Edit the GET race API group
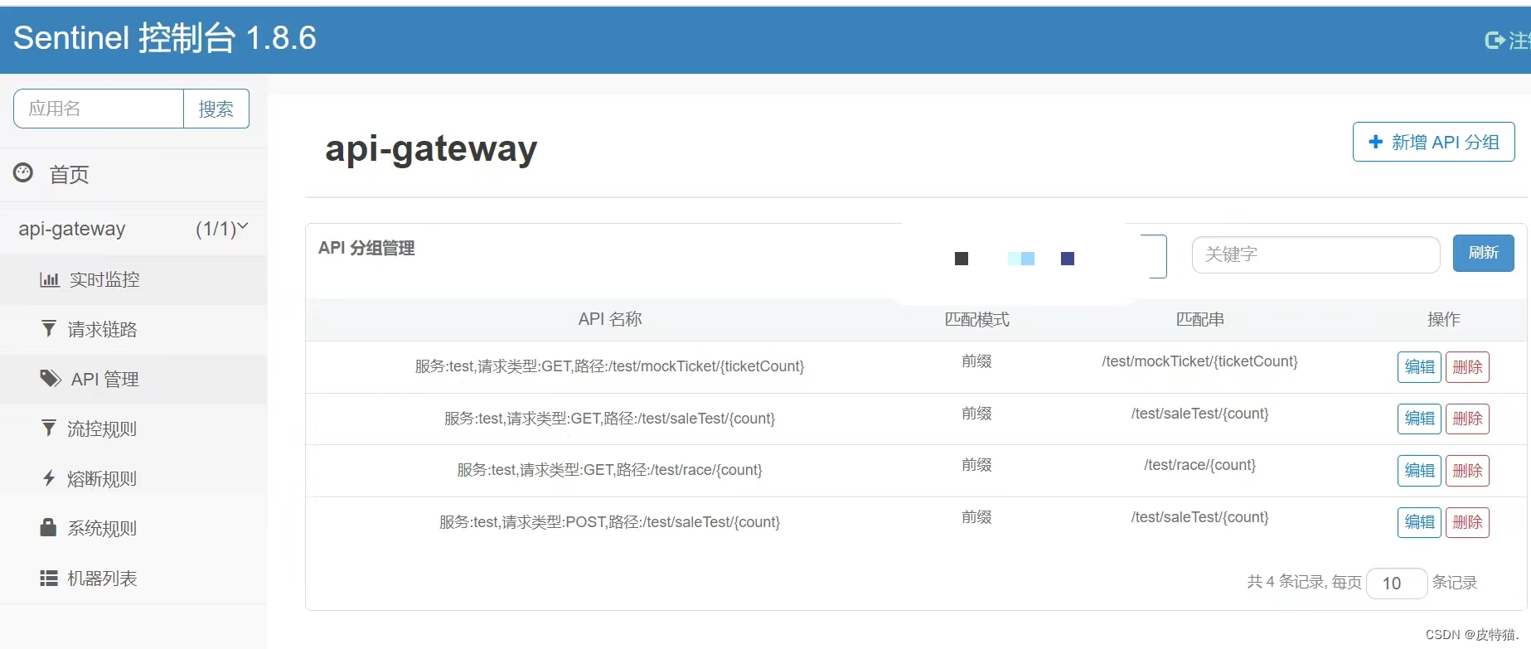 click(x=1419, y=471)
